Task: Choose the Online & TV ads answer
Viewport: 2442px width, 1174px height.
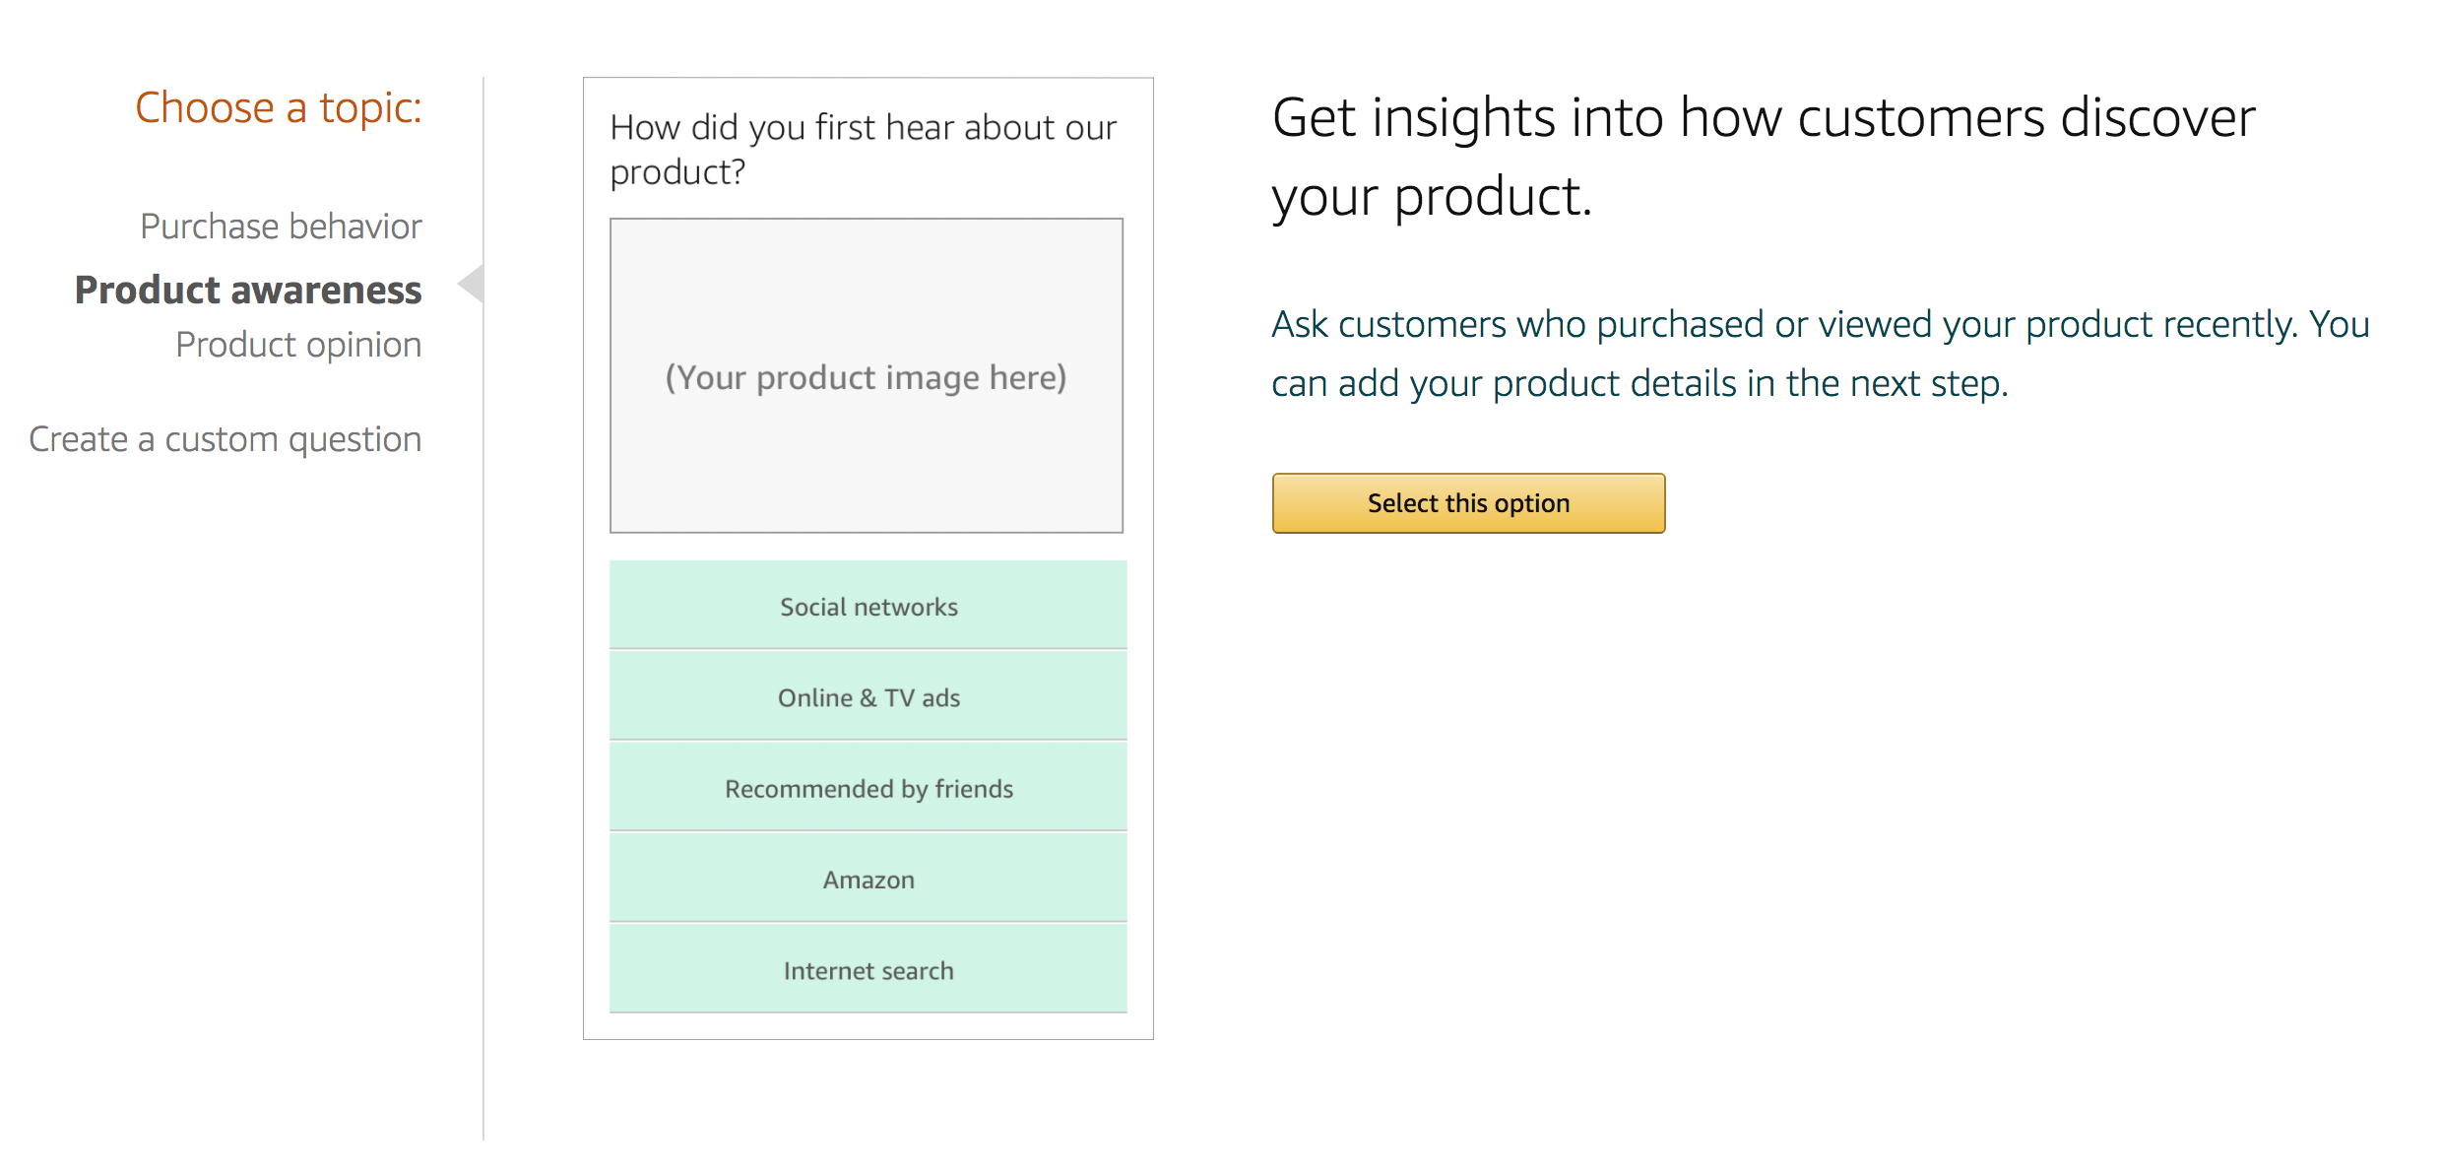Action: click(868, 696)
